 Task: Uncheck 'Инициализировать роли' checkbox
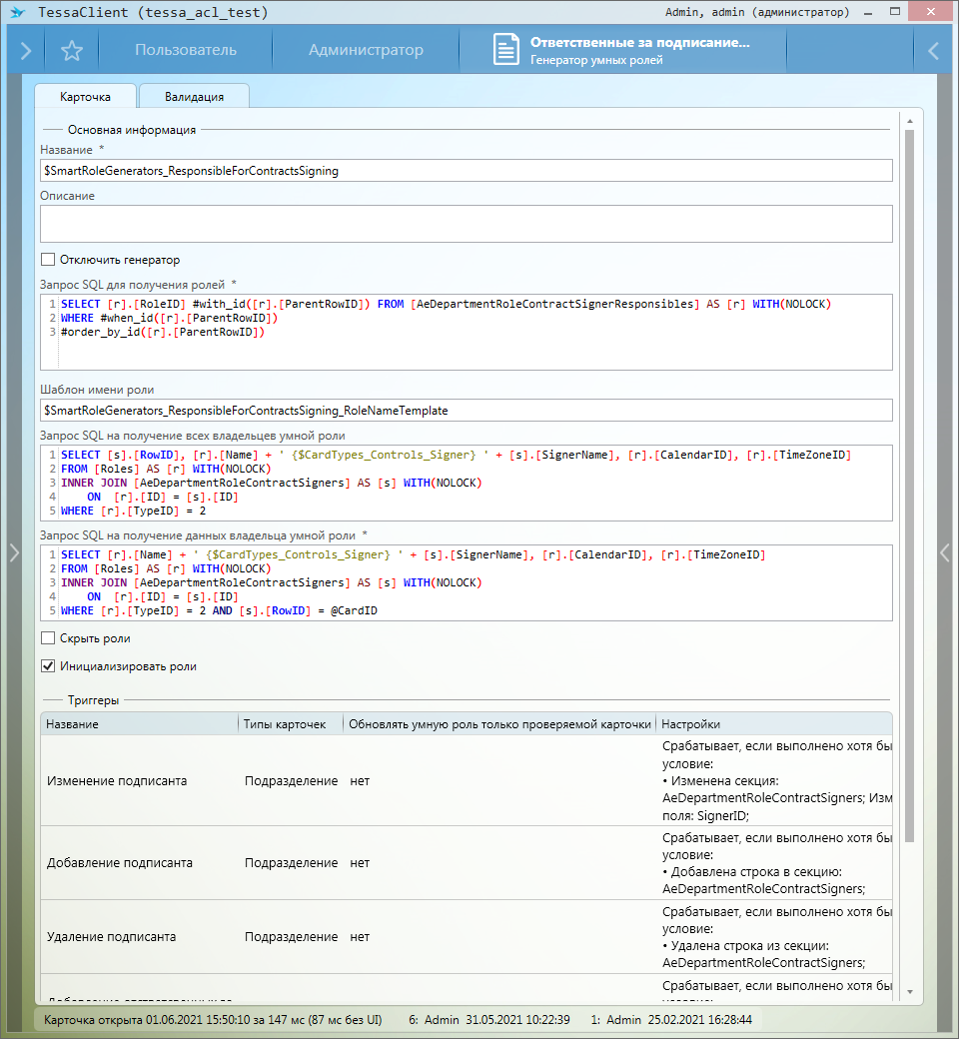48,666
